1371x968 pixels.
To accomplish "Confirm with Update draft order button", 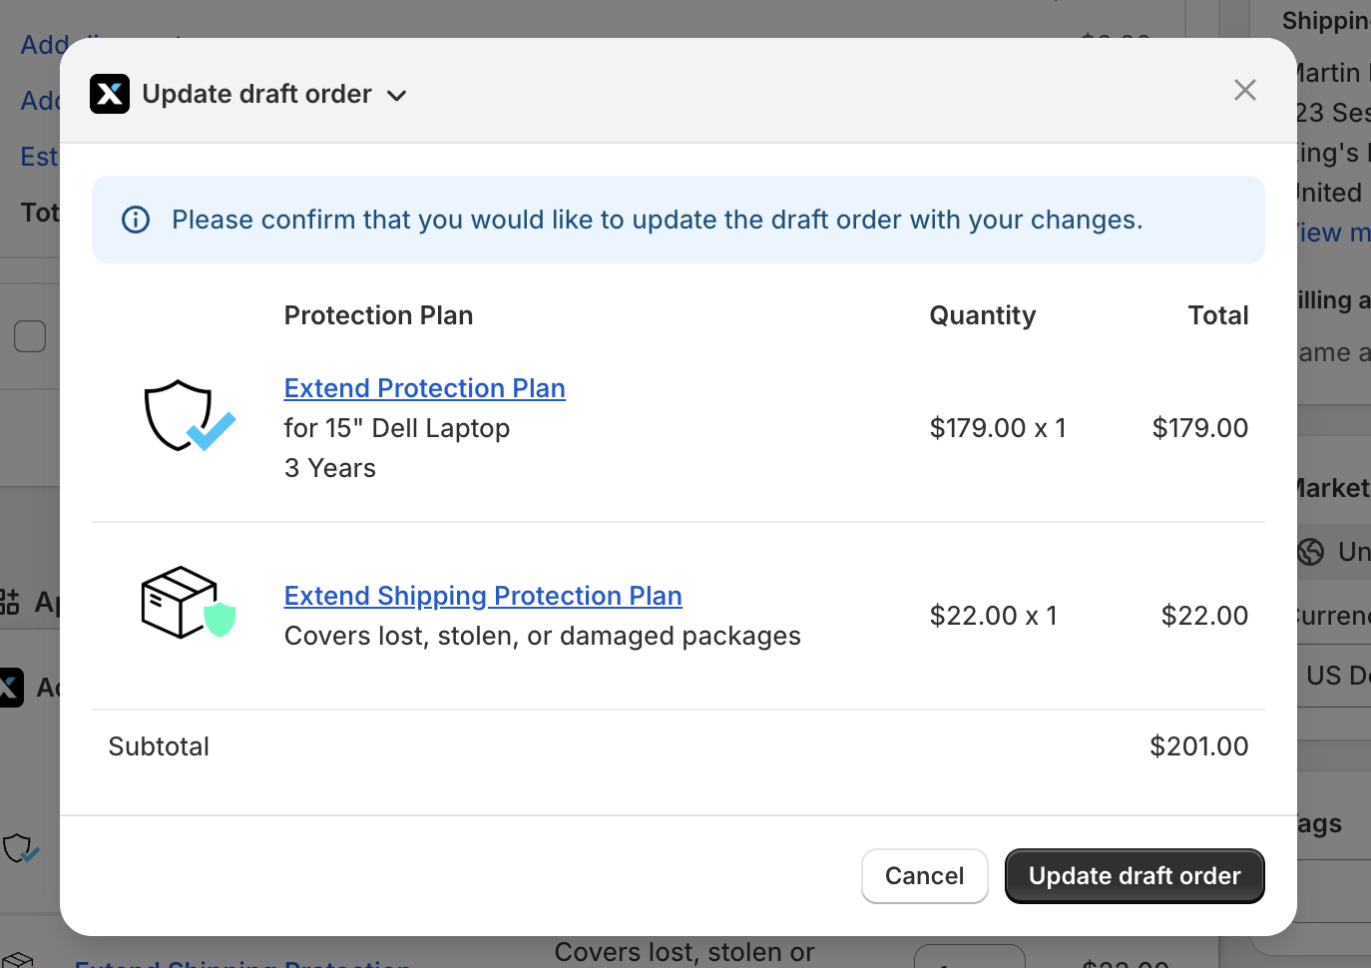I will tap(1135, 876).
